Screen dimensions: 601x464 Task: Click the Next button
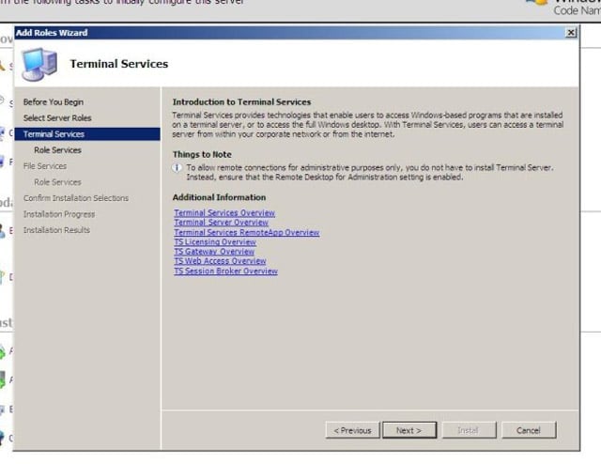tap(409, 430)
